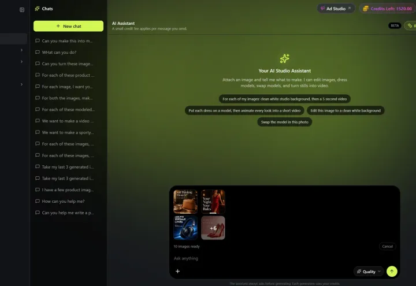Click the '10 images ready' status text
Image resolution: width=416 pixels, height=286 pixels.
[x=187, y=247]
